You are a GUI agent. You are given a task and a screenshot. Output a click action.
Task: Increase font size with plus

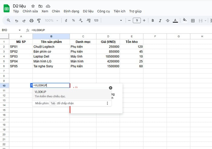point(144,21)
